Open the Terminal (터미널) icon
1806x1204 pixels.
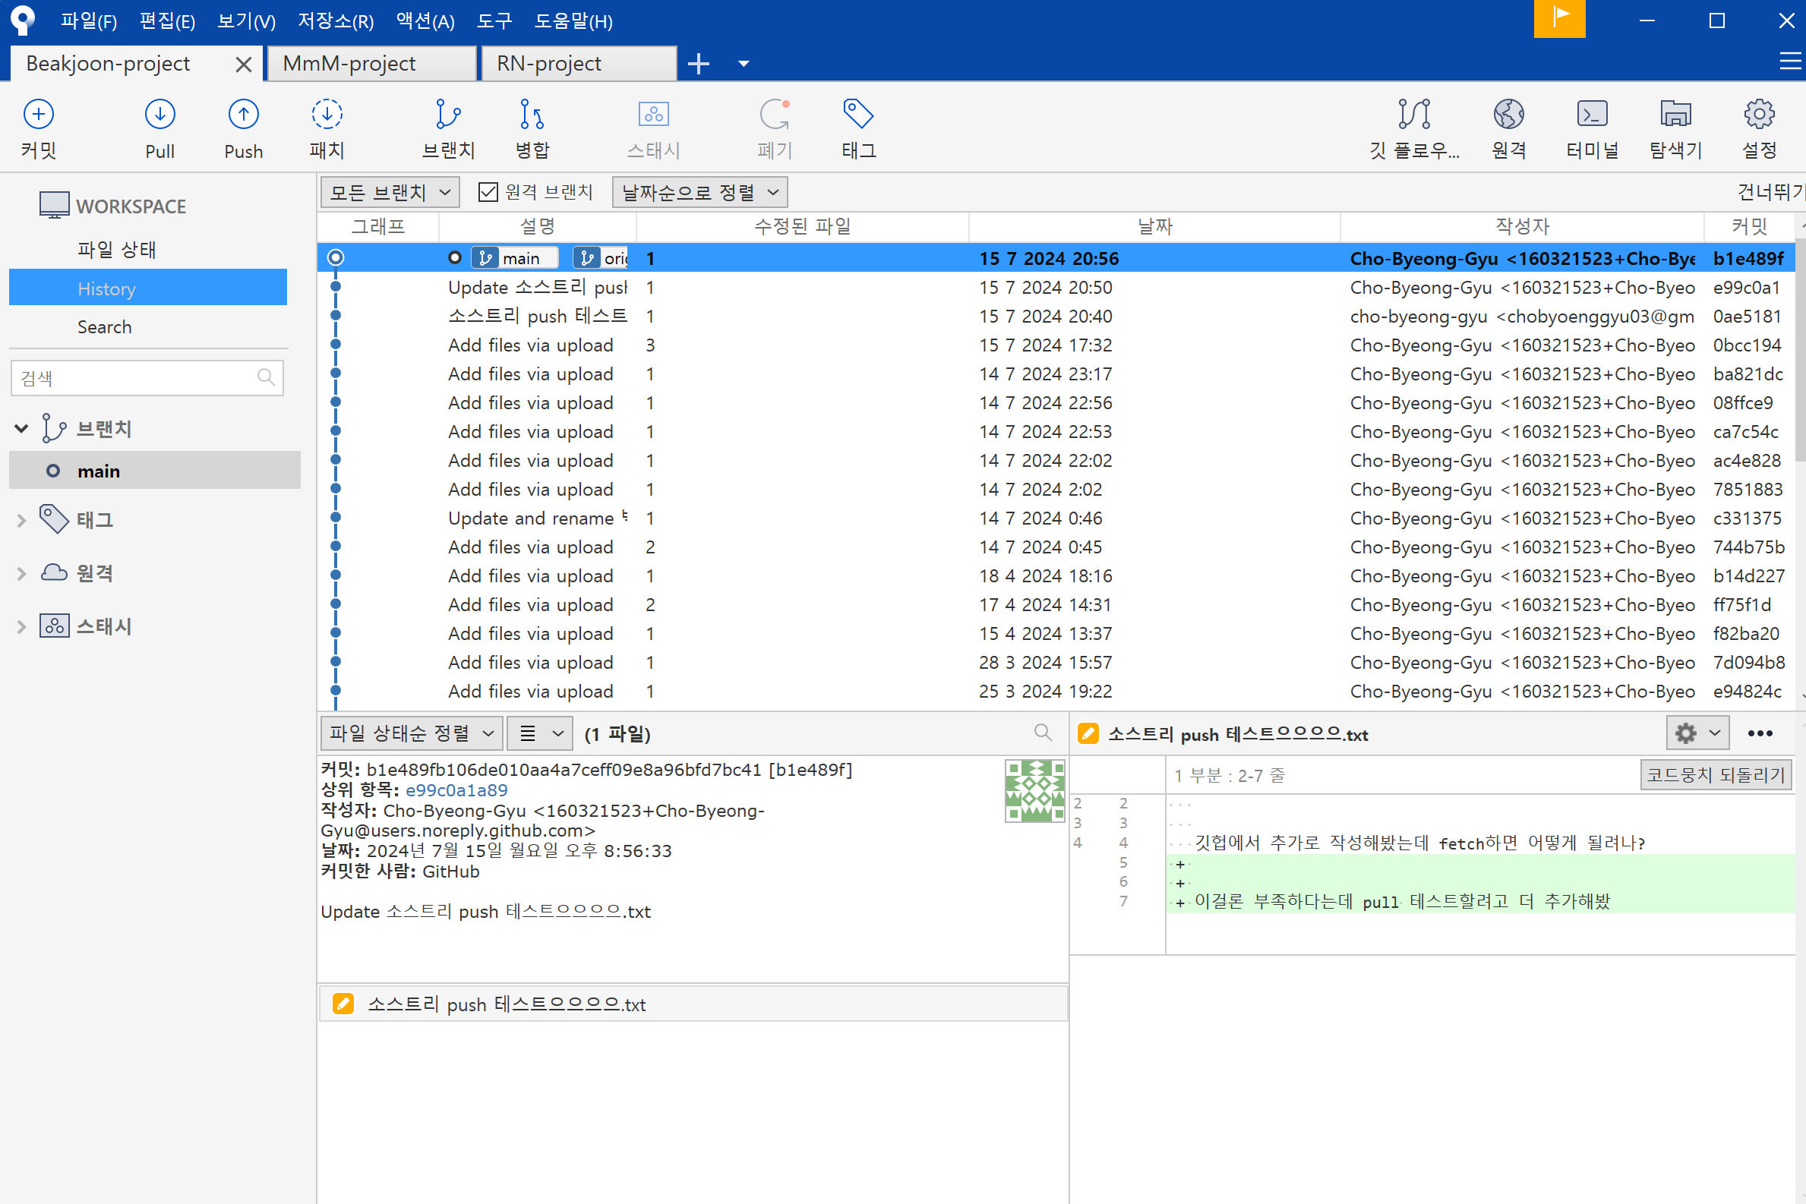click(1592, 128)
